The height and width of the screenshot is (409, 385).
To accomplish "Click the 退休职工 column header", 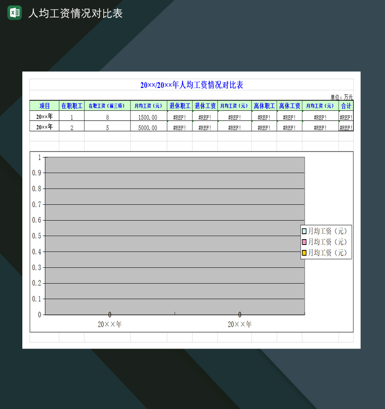I will [180, 105].
